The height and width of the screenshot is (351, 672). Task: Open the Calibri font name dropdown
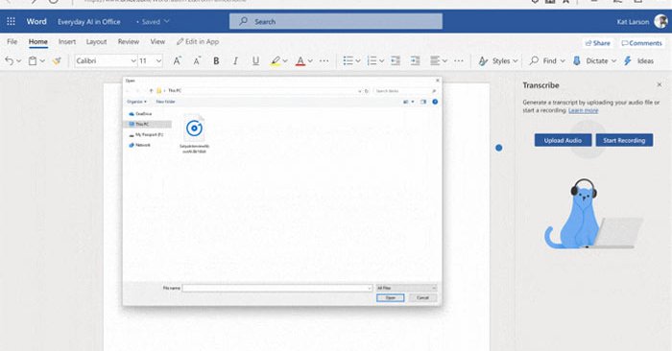[133, 61]
